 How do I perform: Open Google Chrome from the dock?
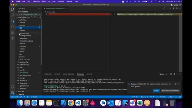pyautogui.click(x=71, y=103)
